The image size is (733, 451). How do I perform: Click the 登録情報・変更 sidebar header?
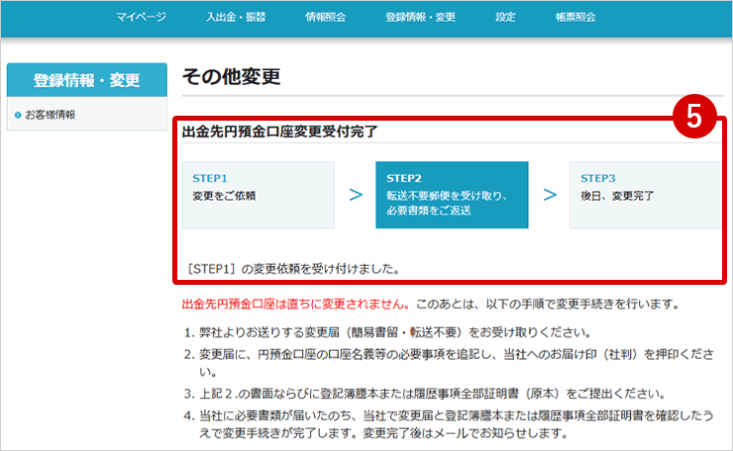(x=87, y=80)
